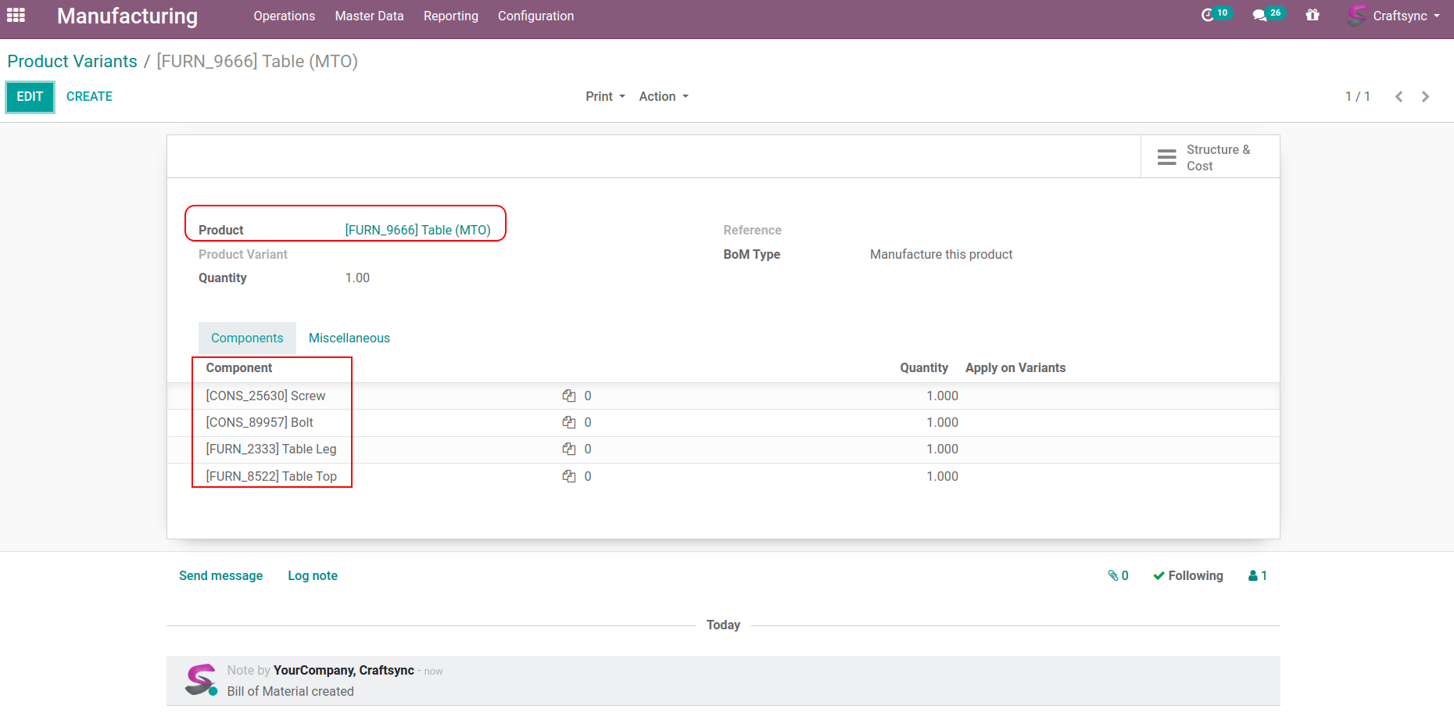Viewport: 1454px width, 727px height.
Task: Open the [FURN_2333] Table Leg component row
Action: [271, 449]
